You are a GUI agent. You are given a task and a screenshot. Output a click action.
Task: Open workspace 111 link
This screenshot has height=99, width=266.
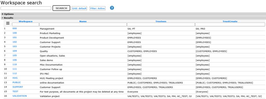[15, 69]
